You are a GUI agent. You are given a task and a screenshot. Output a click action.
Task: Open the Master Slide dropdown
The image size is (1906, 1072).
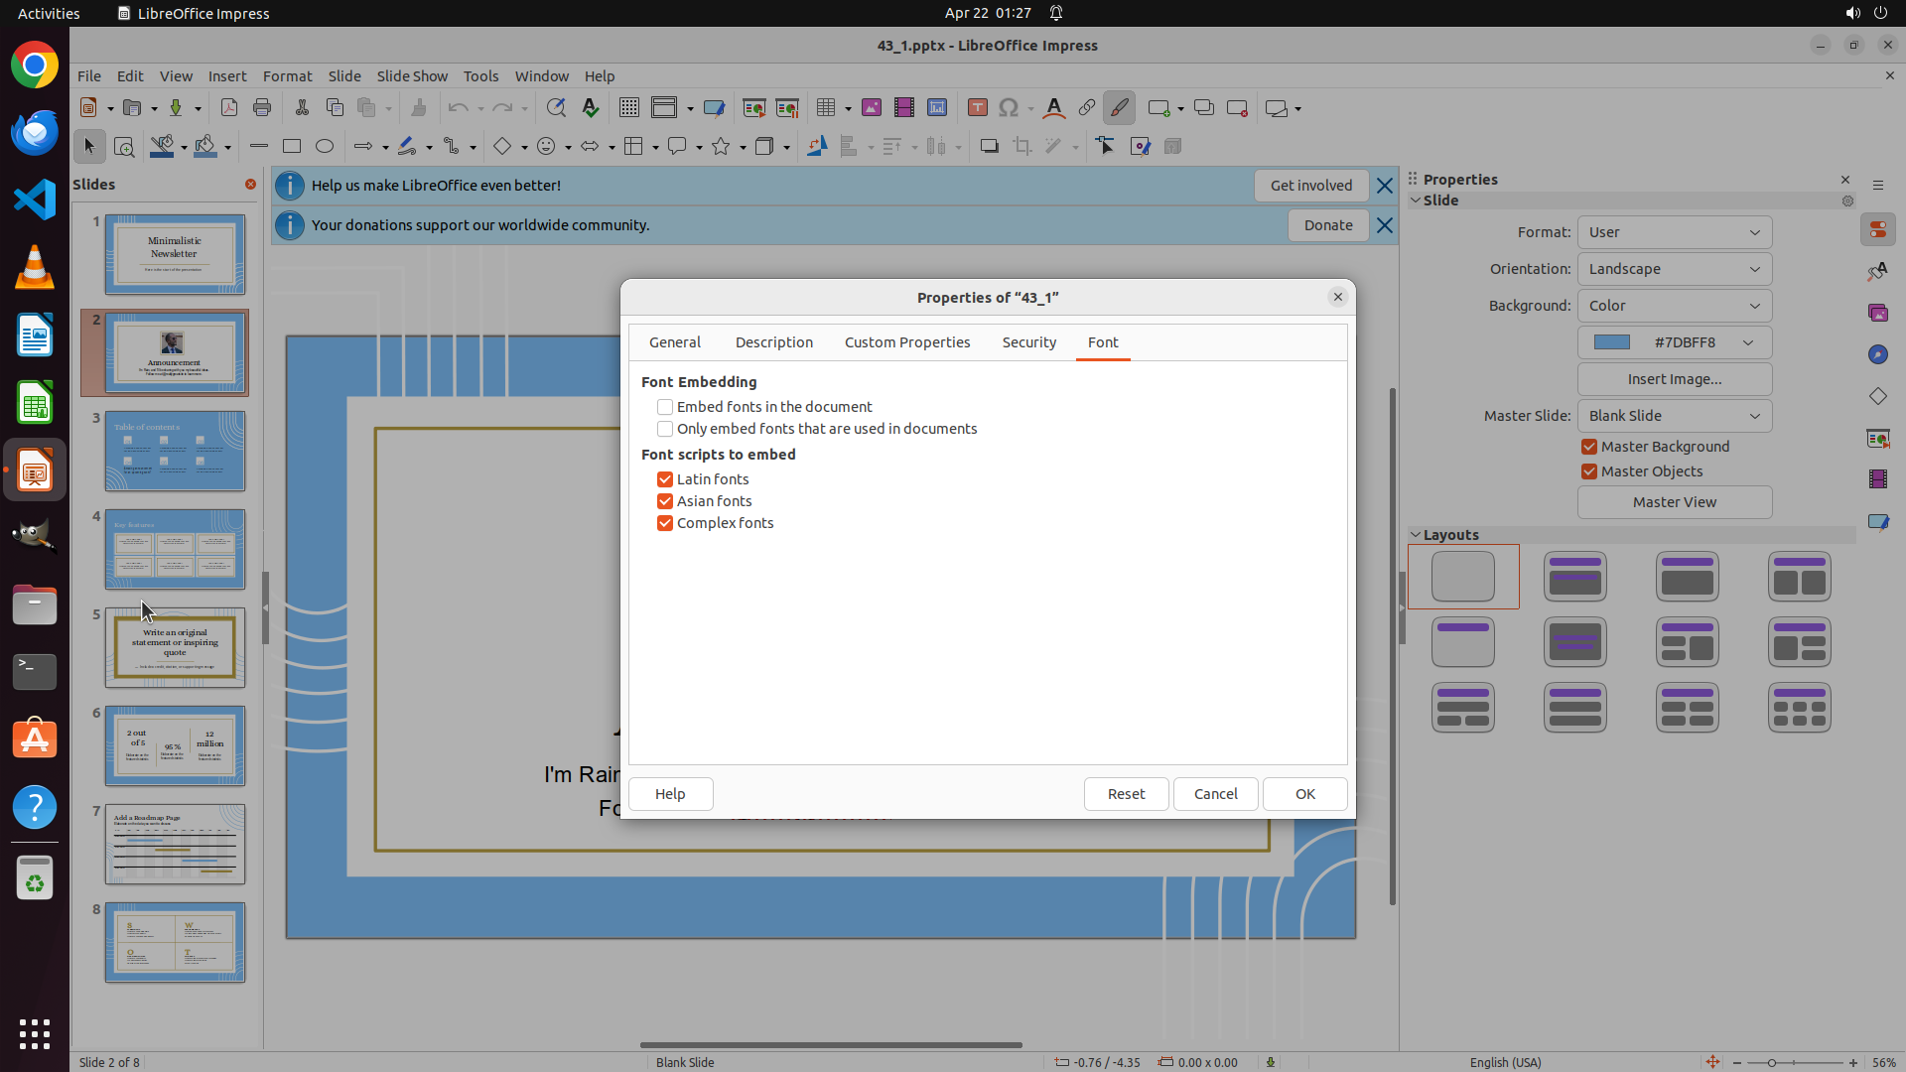1674,416
